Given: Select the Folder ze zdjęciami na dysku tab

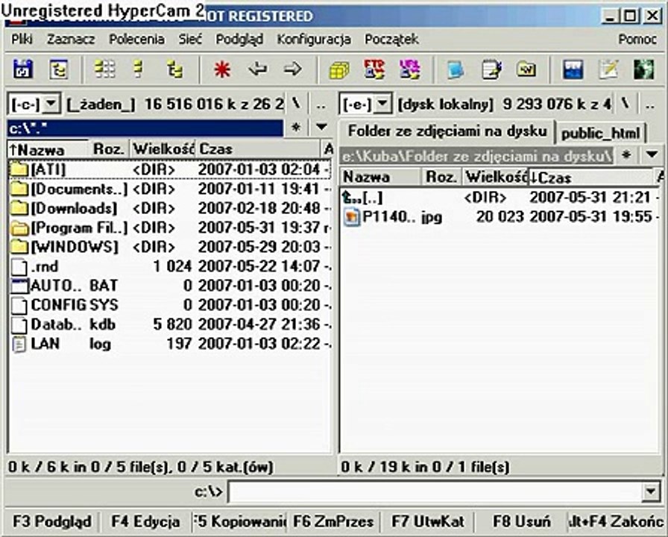Looking at the screenshot, I should (447, 131).
